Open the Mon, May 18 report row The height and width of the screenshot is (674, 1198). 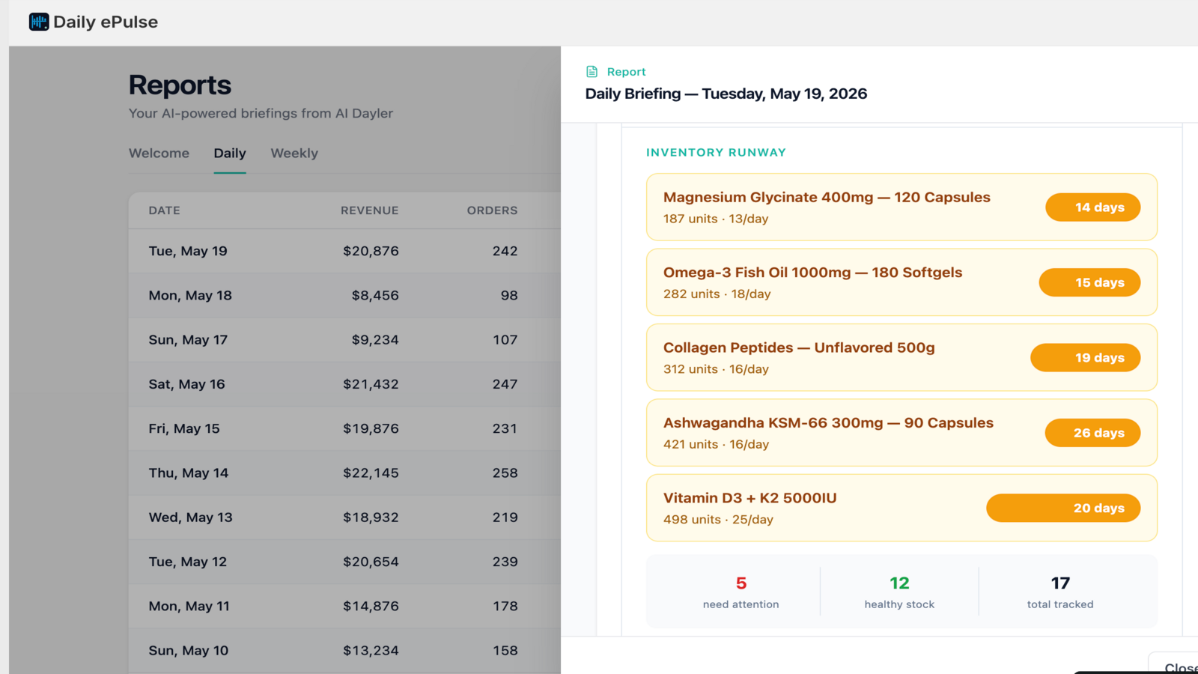[344, 295]
